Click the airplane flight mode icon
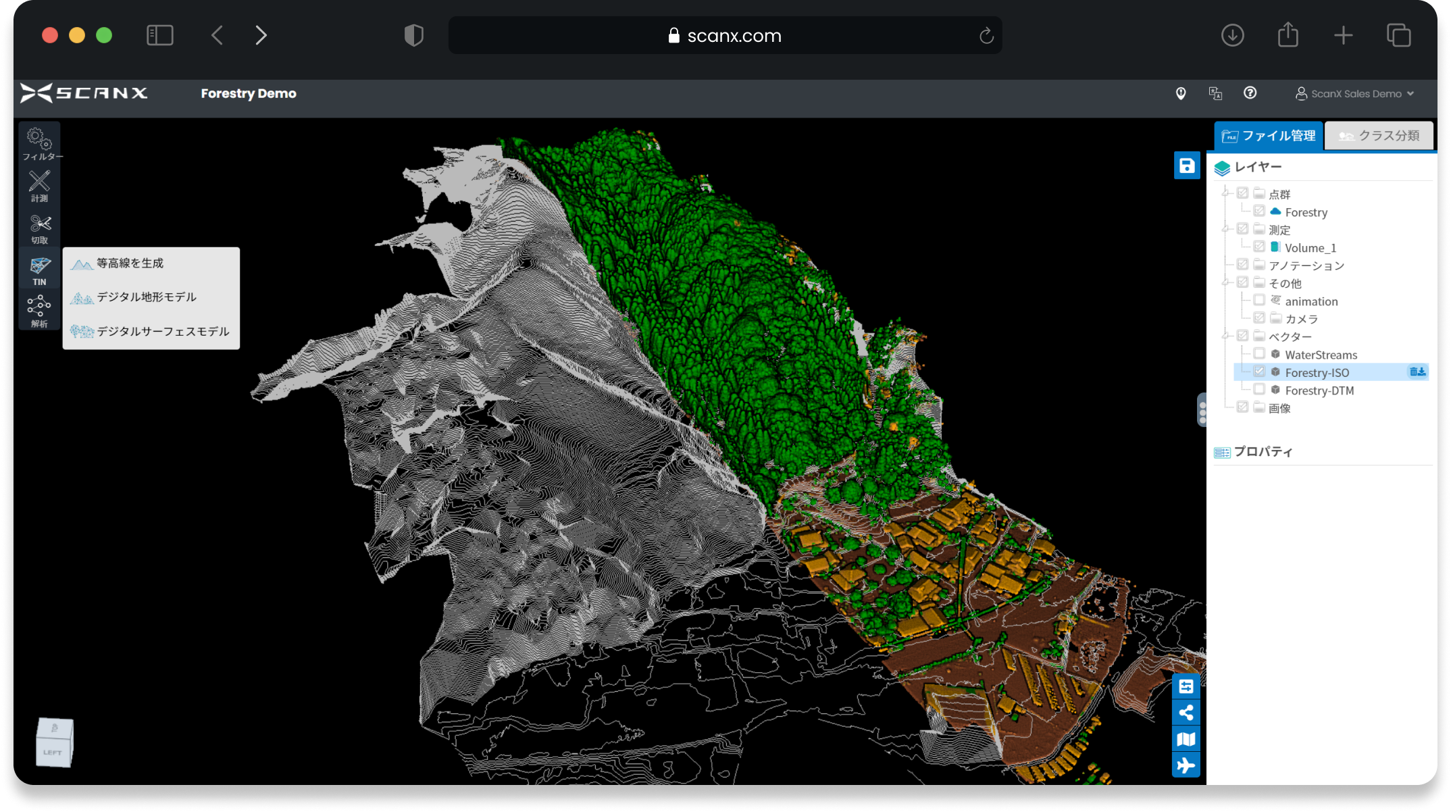 click(1186, 765)
